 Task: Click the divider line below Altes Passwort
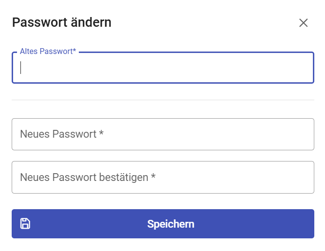[162, 100]
